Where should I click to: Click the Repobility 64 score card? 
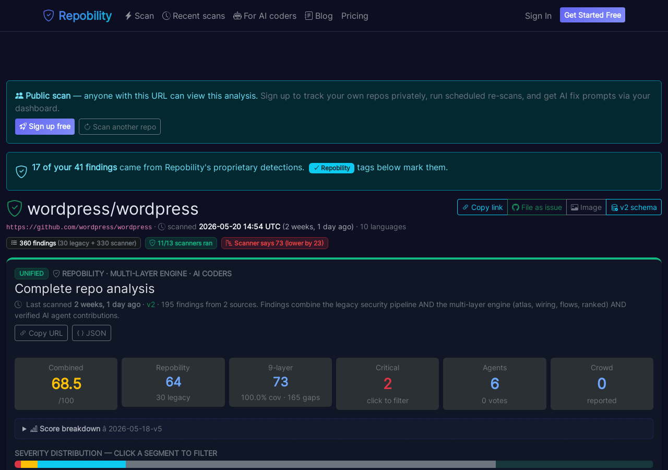pos(173,382)
